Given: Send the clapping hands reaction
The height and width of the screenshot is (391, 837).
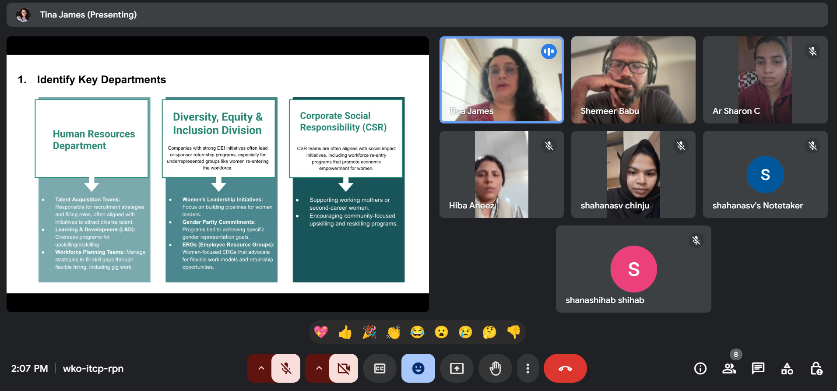Looking at the screenshot, I should (x=393, y=332).
